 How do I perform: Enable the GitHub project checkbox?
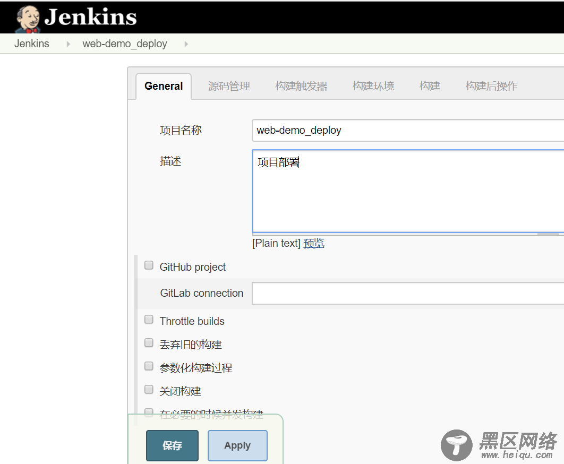pyautogui.click(x=149, y=265)
